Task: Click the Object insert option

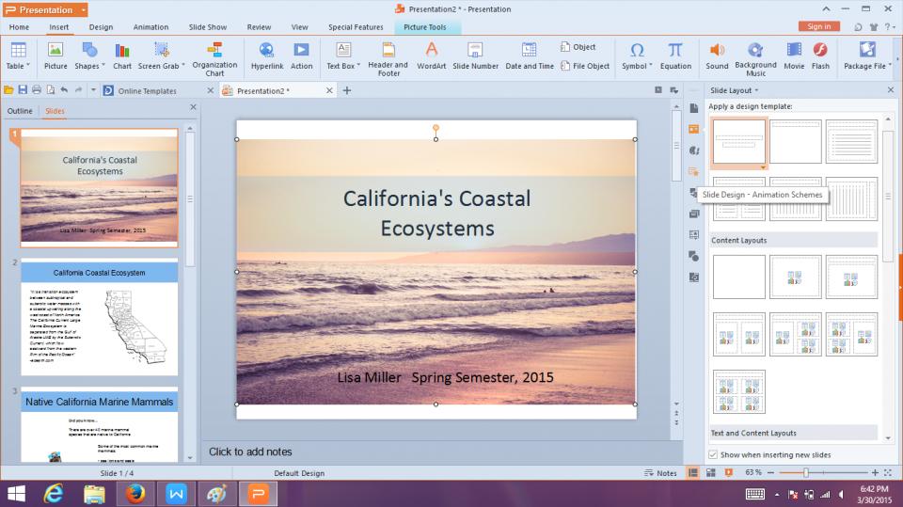Action: click(x=578, y=47)
